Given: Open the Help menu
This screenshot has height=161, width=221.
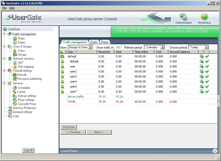Looking at the screenshot, I should click(12, 8).
